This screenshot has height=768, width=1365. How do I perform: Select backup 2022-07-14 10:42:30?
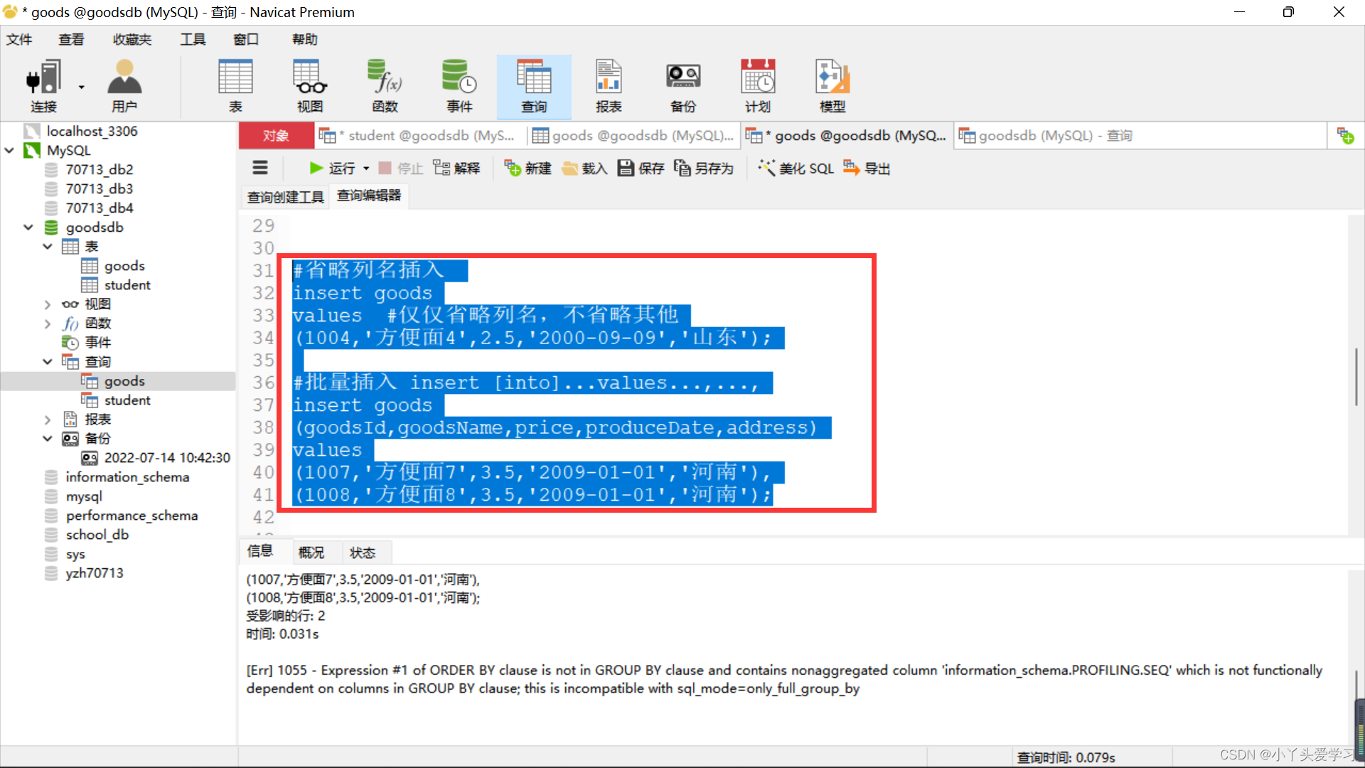pyautogui.click(x=167, y=457)
